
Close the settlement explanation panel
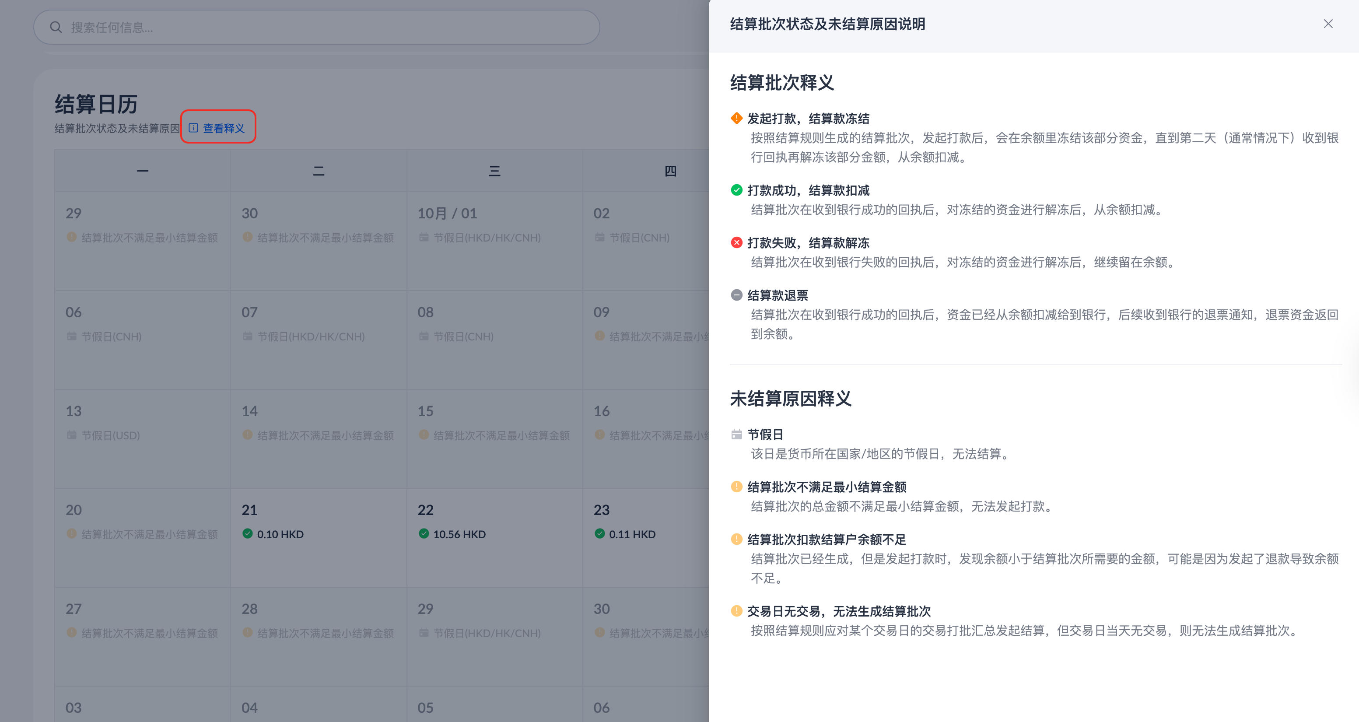1328,24
